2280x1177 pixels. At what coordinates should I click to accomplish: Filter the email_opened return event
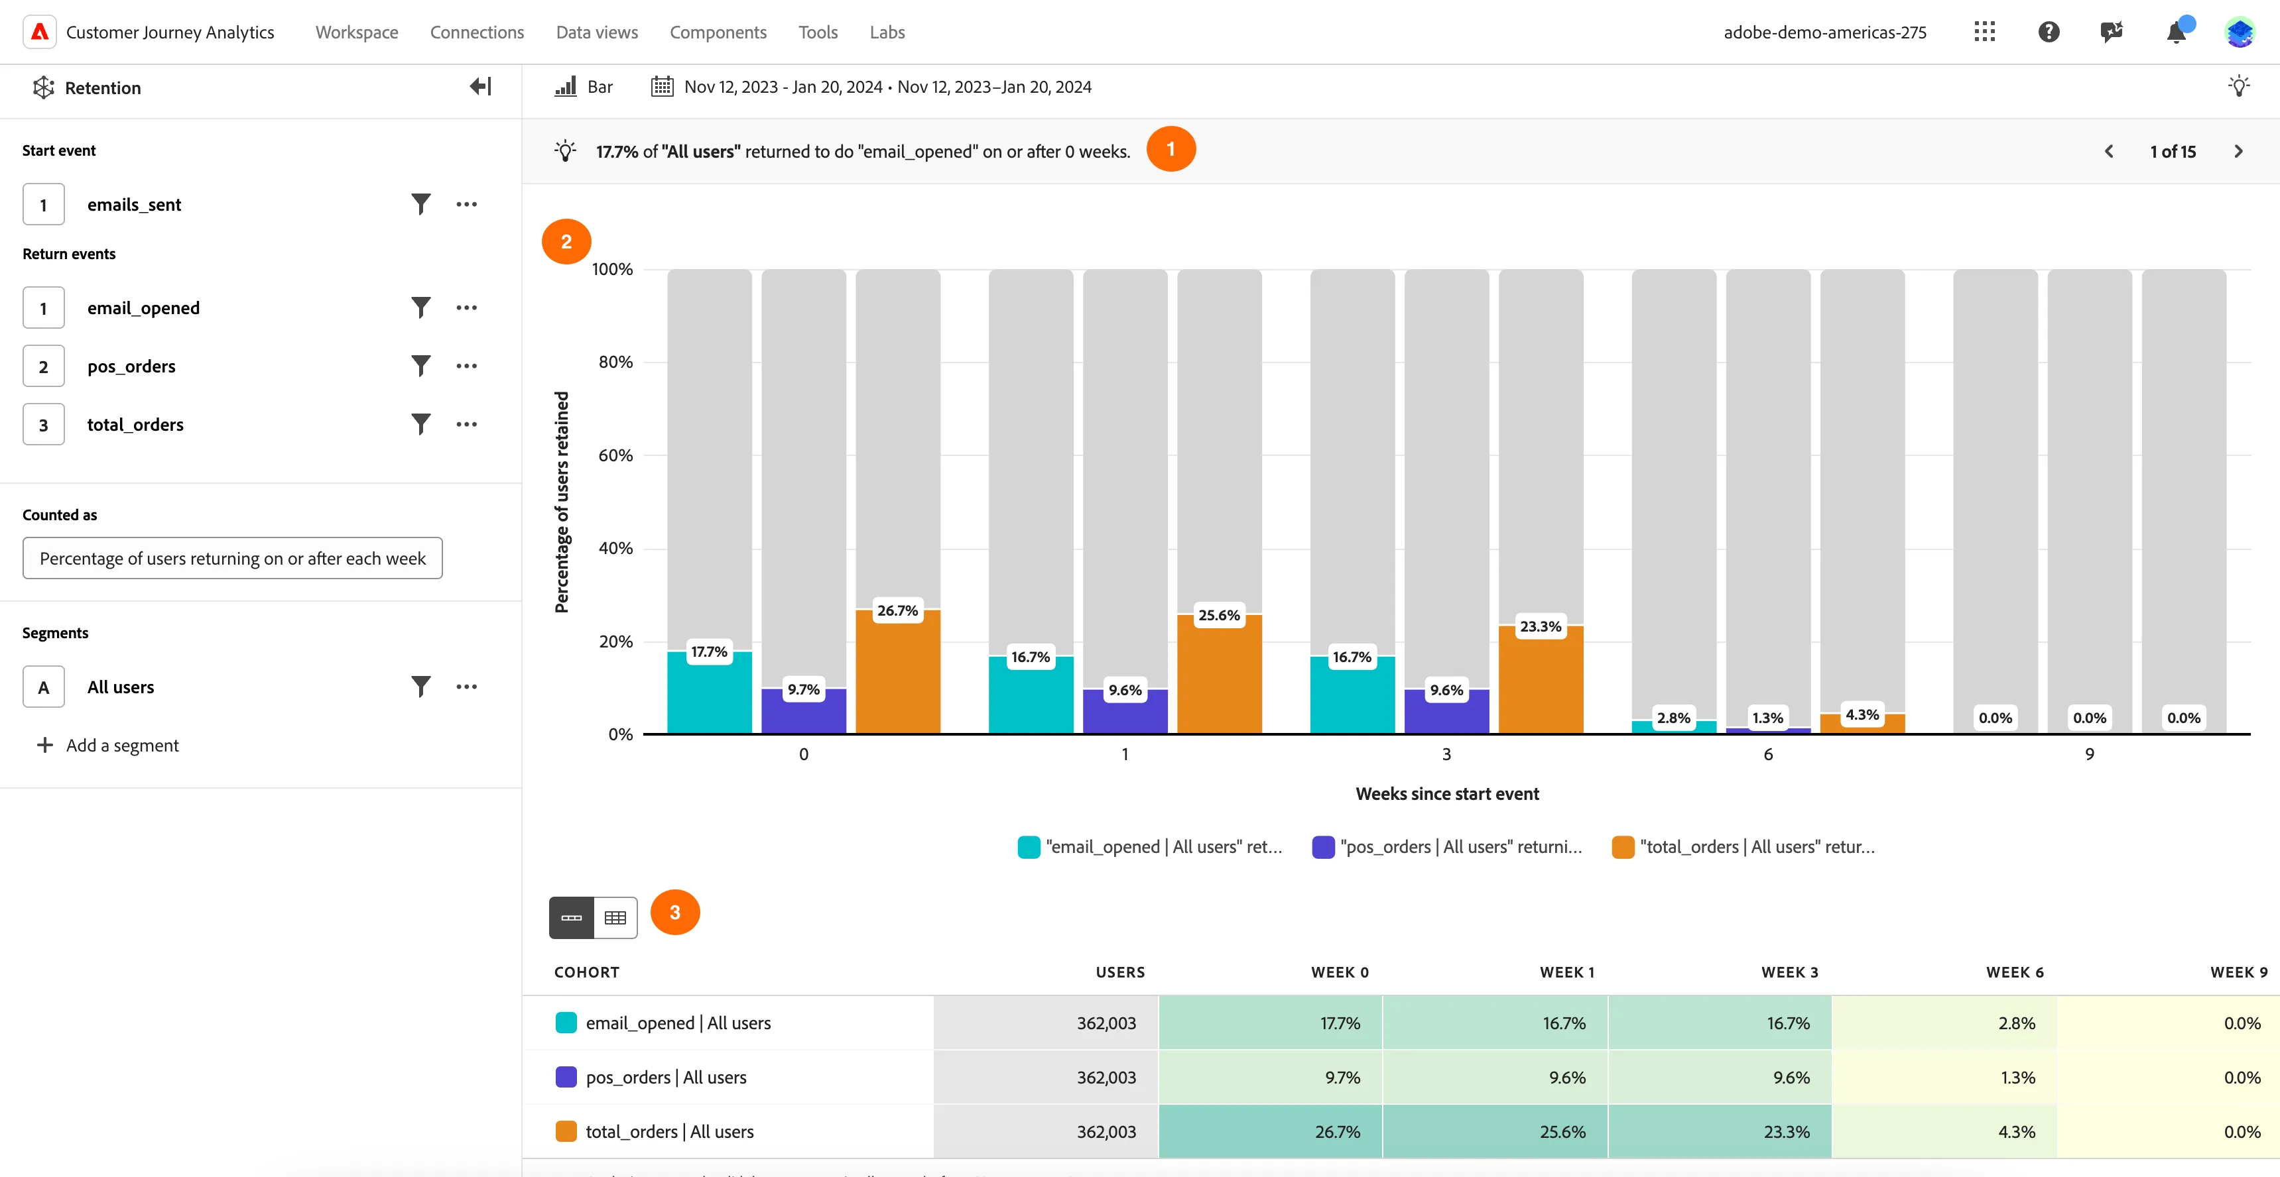[420, 308]
